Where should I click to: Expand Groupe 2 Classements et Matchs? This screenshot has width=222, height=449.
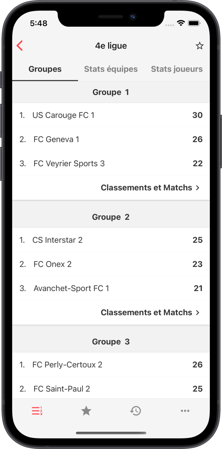[x=146, y=312]
